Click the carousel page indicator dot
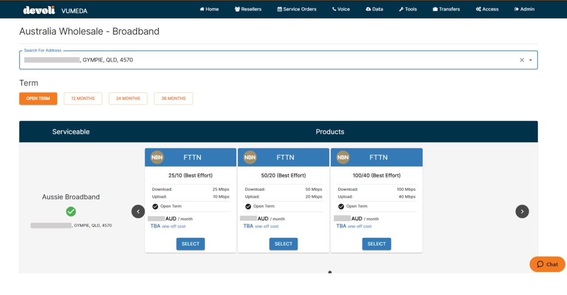This screenshot has height=295, width=567. pyautogui.click(x=330, y=272)
